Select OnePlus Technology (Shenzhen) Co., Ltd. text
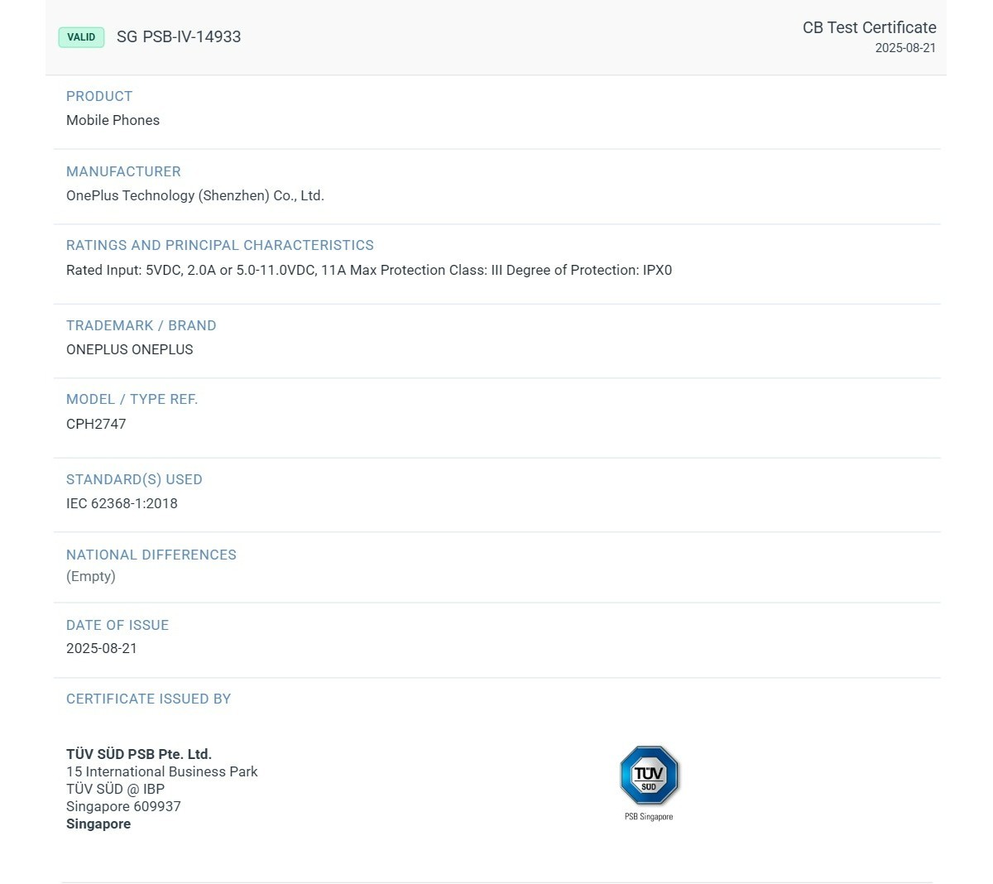 pyautogui.click(x=195, y=195)
